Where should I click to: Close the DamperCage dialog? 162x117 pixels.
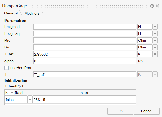158,6
